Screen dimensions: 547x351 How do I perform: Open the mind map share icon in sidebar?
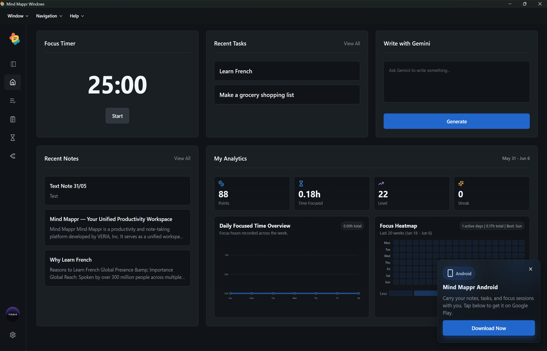coord(13,156)
